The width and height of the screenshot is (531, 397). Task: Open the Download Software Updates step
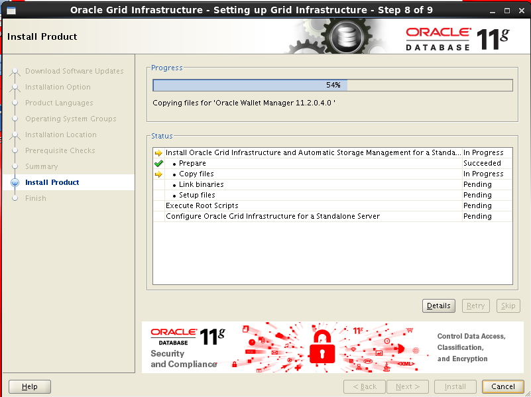click(x=74, y=71)
